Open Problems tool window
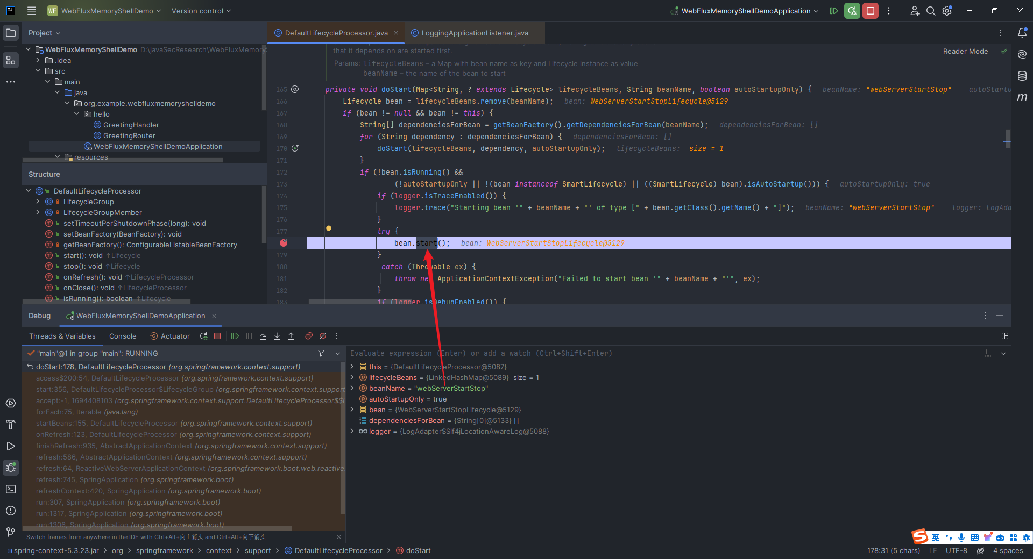The width and height of the screenshot is (1033, 559). pos(11,511)
